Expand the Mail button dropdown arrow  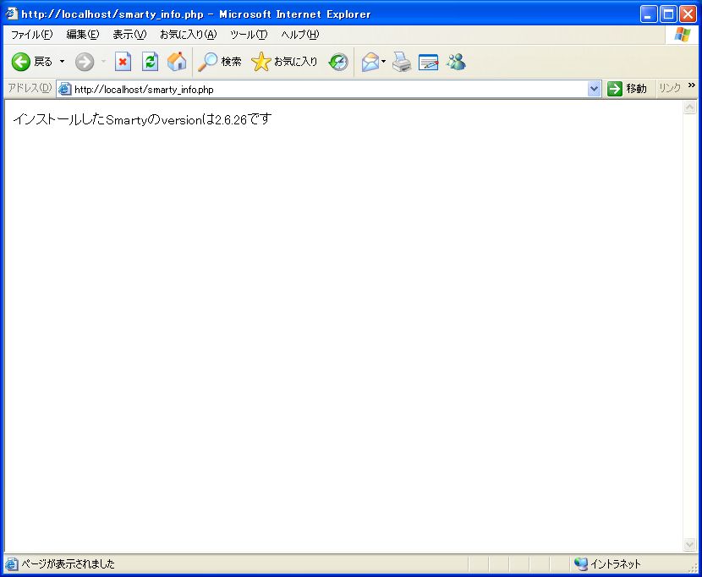384,62
